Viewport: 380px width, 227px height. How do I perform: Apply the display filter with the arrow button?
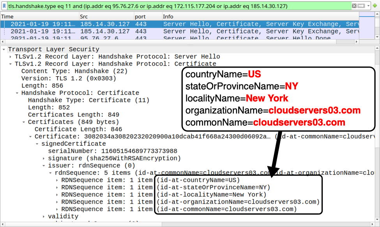361,6
